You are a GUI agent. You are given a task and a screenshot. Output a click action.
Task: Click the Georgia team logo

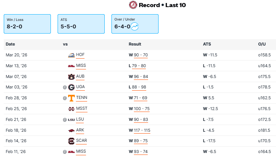(x=71, y=87)
